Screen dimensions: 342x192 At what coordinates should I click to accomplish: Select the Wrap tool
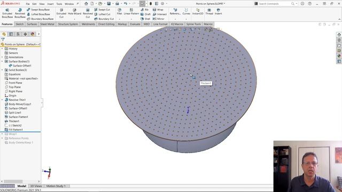pos(158,10)
